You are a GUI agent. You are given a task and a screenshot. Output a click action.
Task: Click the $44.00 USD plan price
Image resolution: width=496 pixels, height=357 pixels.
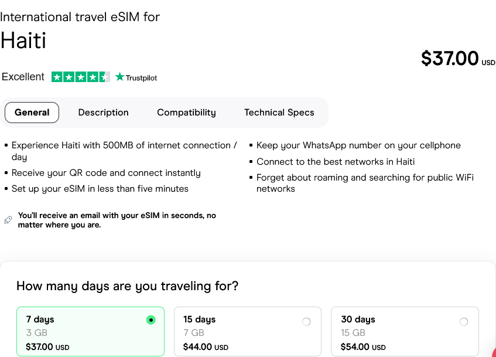coord(206,347)
